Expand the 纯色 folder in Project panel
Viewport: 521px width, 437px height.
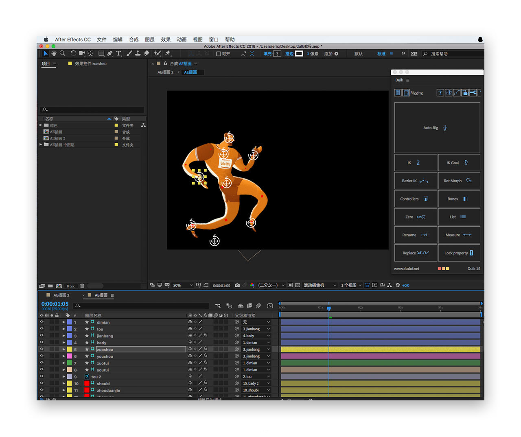(x=41, y=125)
